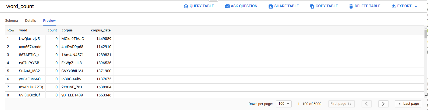Click the Copy Table icon
428x112 pixels.
coord(312,6)
